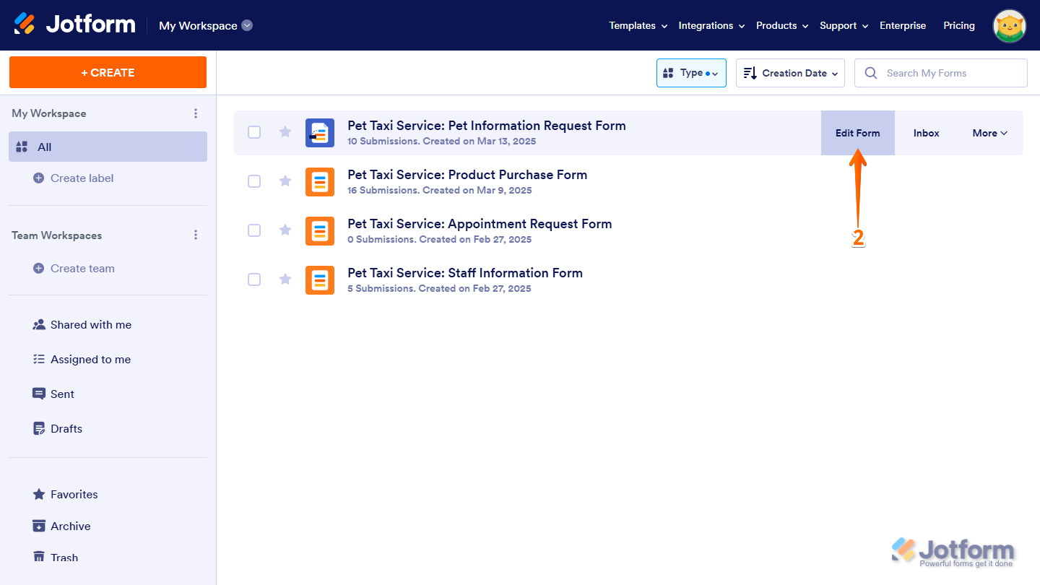Viewport: 1040px width, 585px height.
Task: Click the Jotform logo in the header
Action: pyautogui.click(x=75, y=25)
